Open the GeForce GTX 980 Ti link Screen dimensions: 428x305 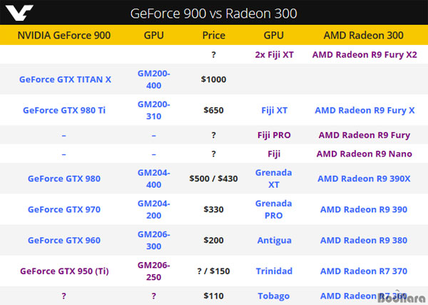click(64, 111)
